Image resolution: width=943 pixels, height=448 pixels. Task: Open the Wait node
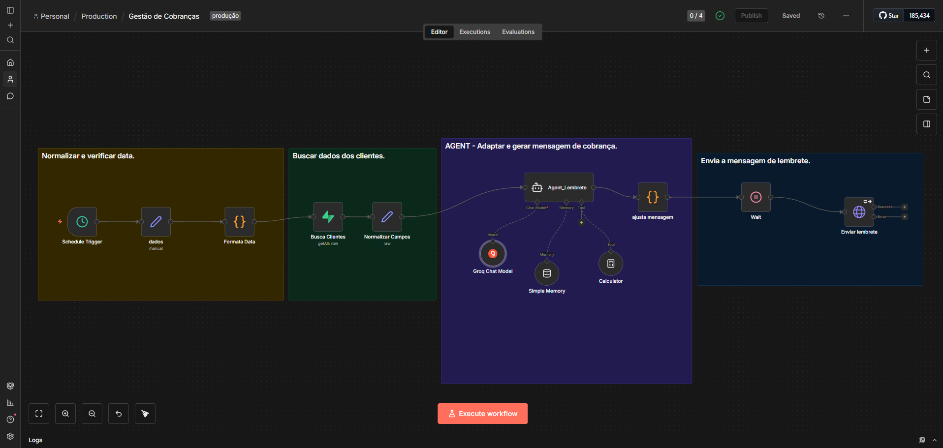756,197
